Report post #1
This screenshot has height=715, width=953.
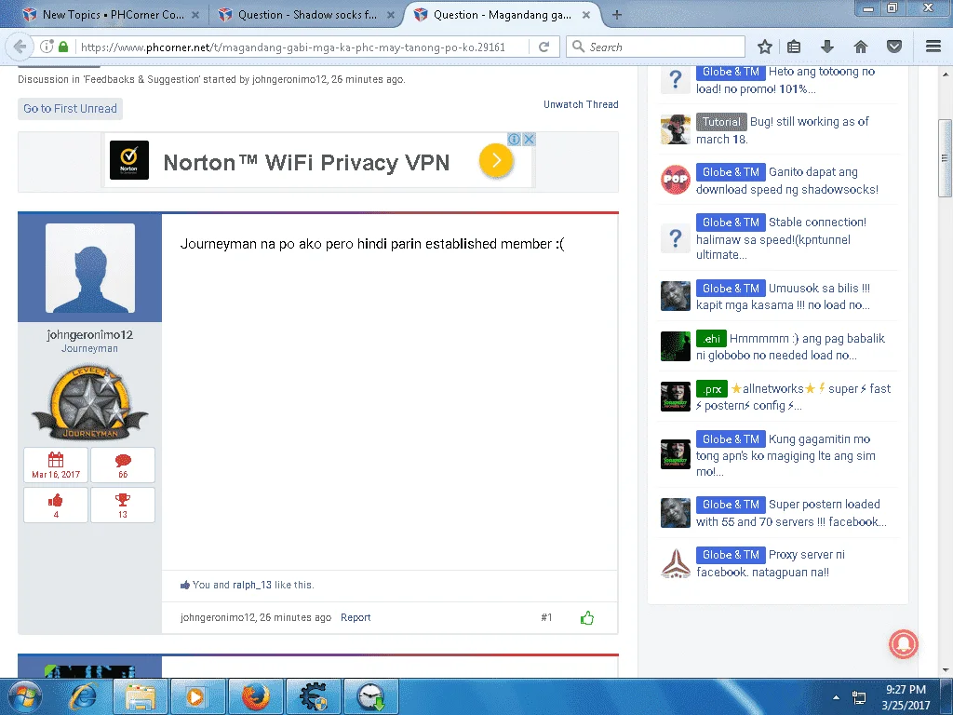(x=356, y=617)
